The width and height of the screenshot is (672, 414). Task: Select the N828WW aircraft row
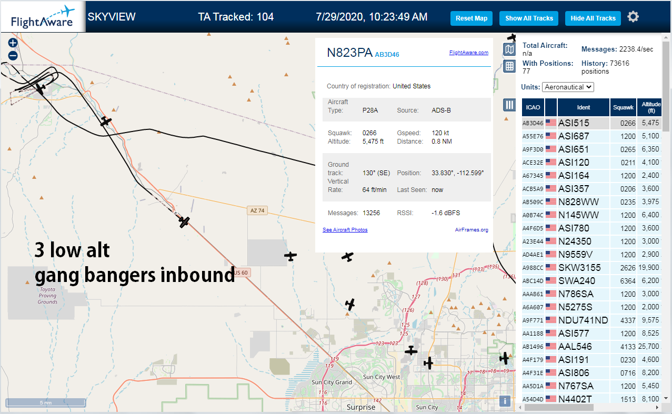591,202
